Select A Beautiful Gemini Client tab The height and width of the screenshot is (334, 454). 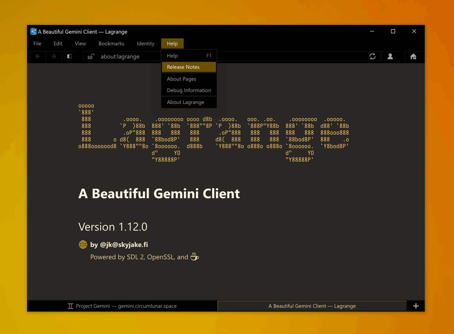coord(312,306)
